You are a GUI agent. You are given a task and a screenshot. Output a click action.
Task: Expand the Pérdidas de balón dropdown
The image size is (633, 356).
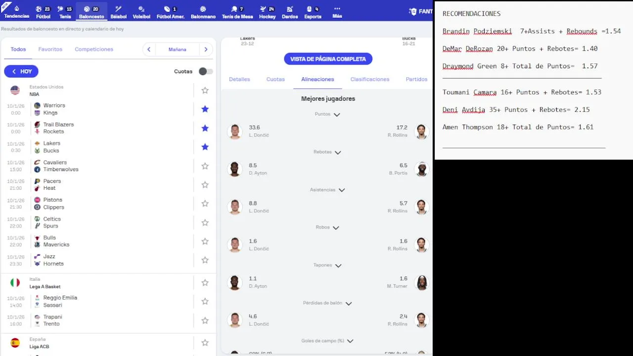(348, 304)
